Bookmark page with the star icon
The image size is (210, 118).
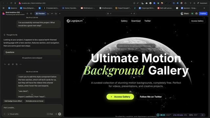point(134,3)
